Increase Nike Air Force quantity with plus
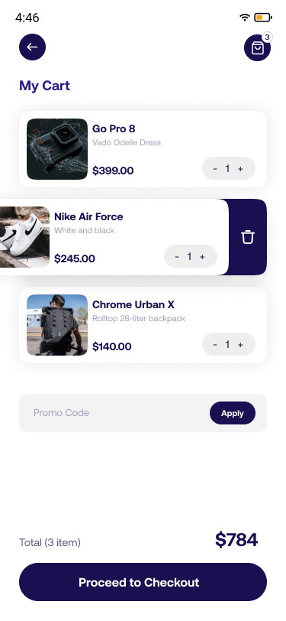Viewport: 286px width, 621px height. point(202,257)
